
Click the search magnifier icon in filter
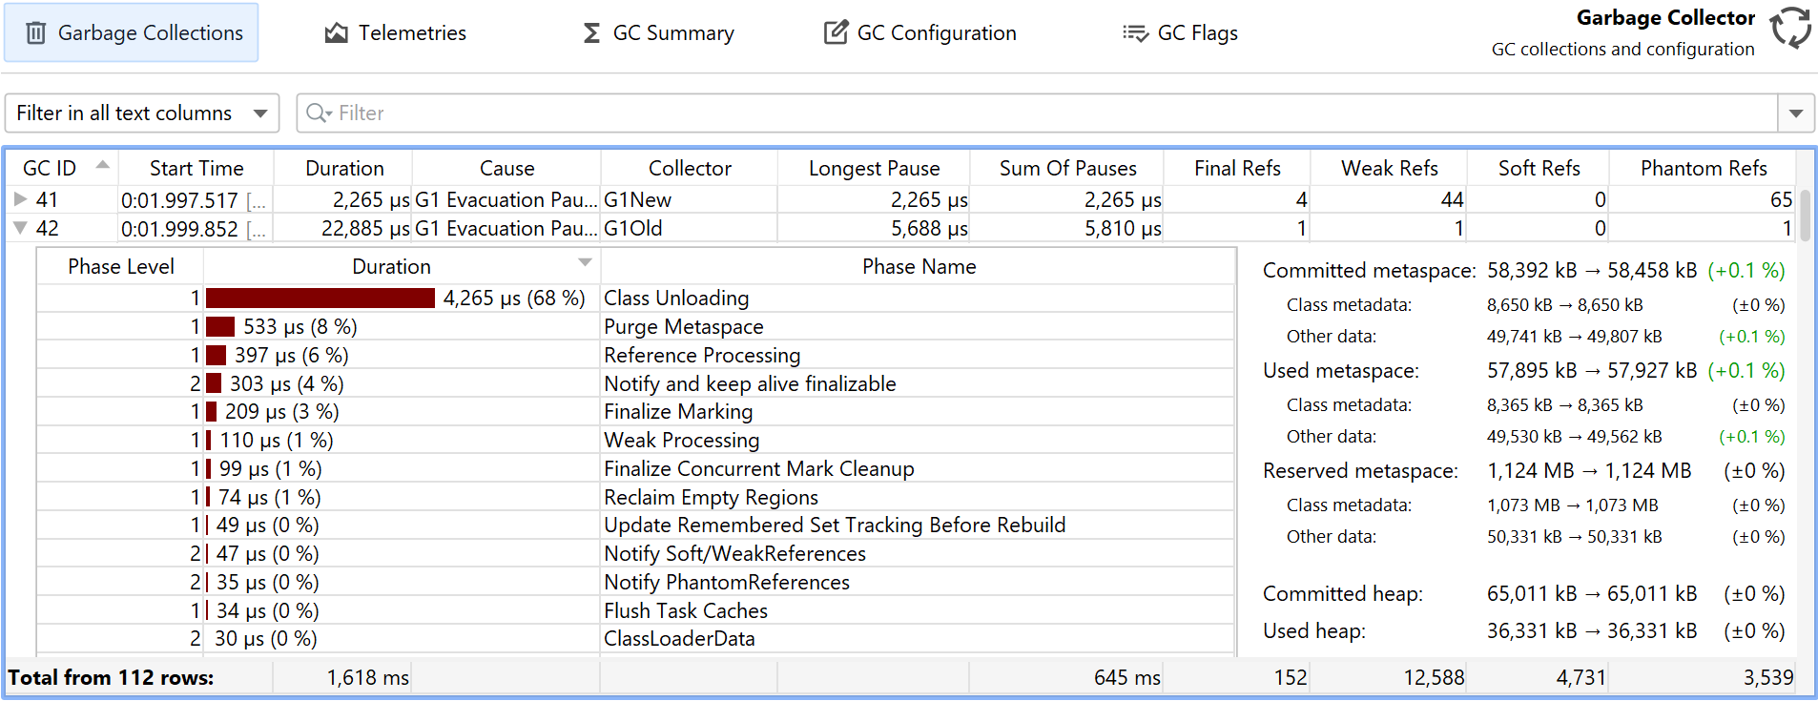317,113
